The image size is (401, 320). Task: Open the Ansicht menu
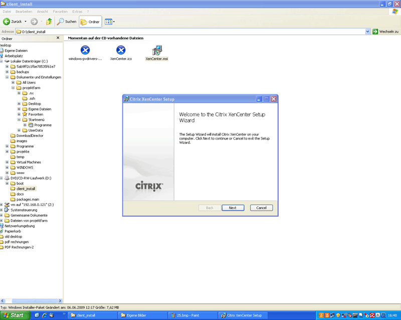(43, 11)
